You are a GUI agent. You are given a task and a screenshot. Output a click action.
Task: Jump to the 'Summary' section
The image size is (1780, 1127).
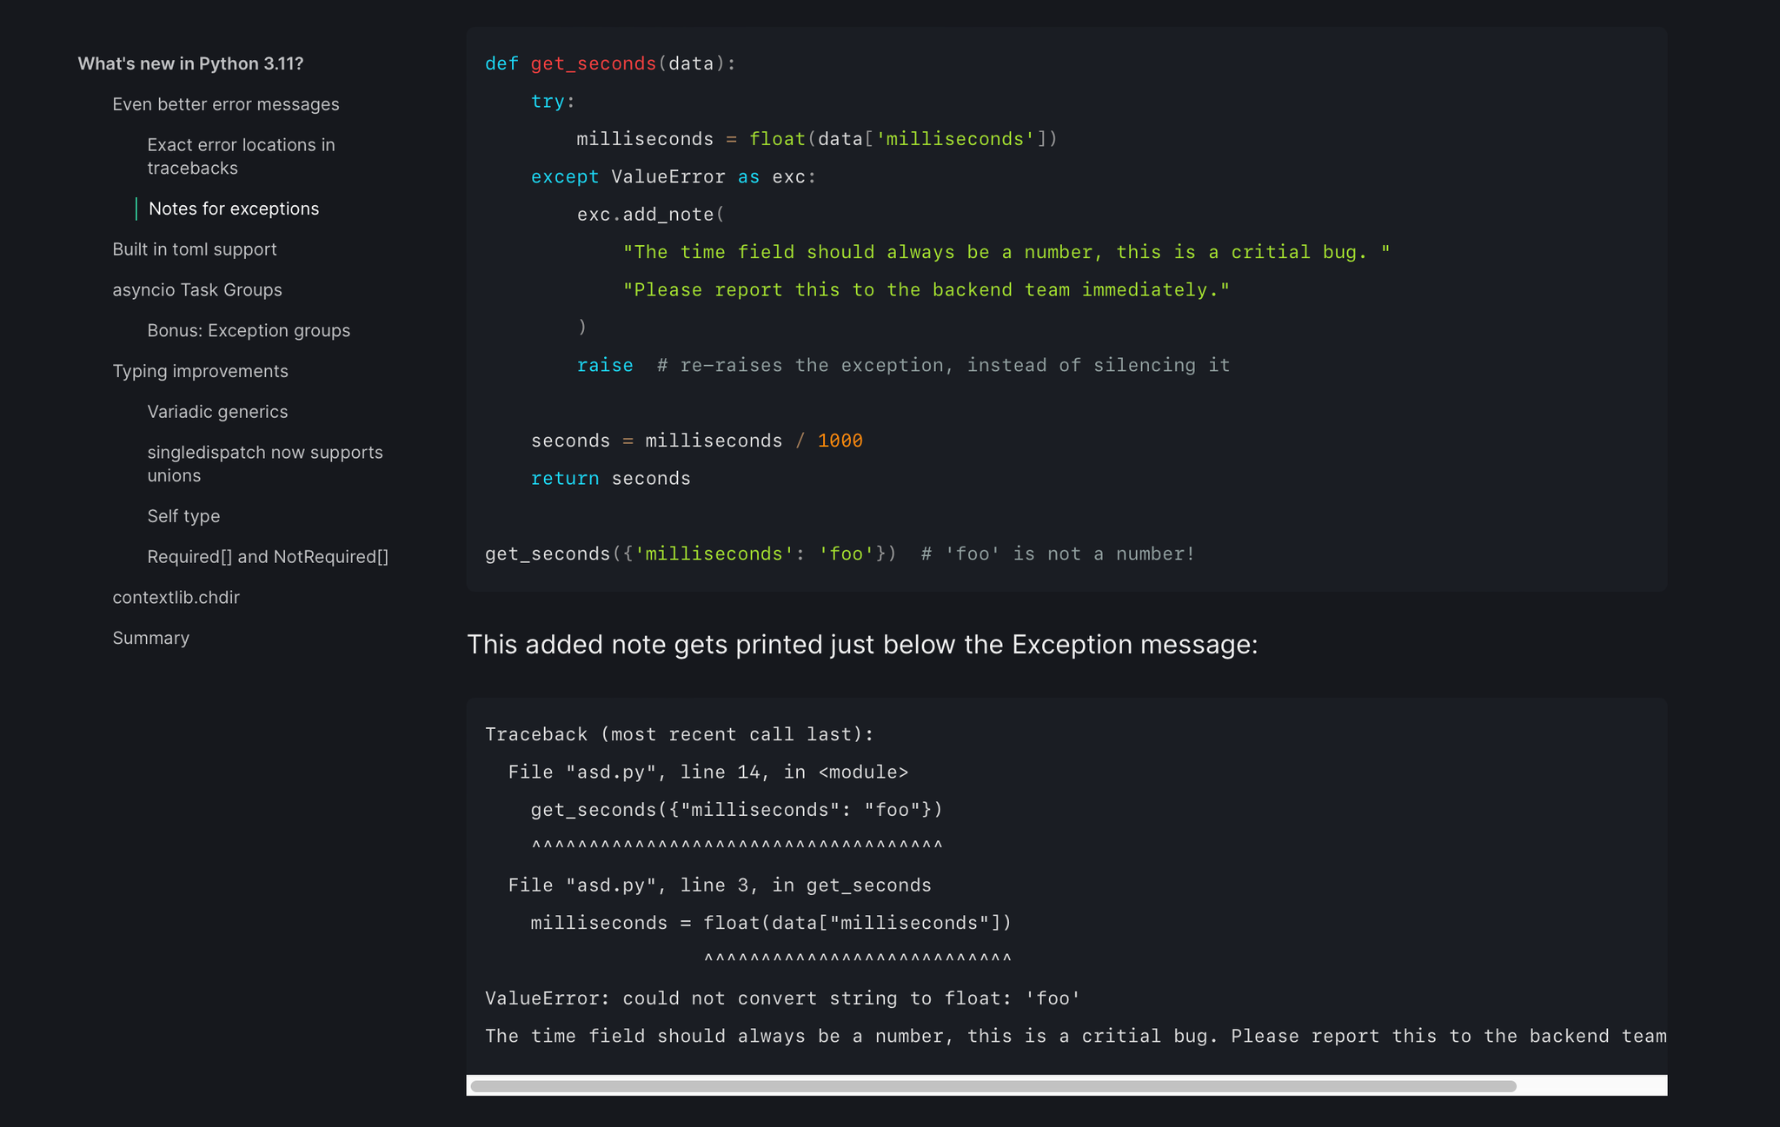(x=150, y=638)
